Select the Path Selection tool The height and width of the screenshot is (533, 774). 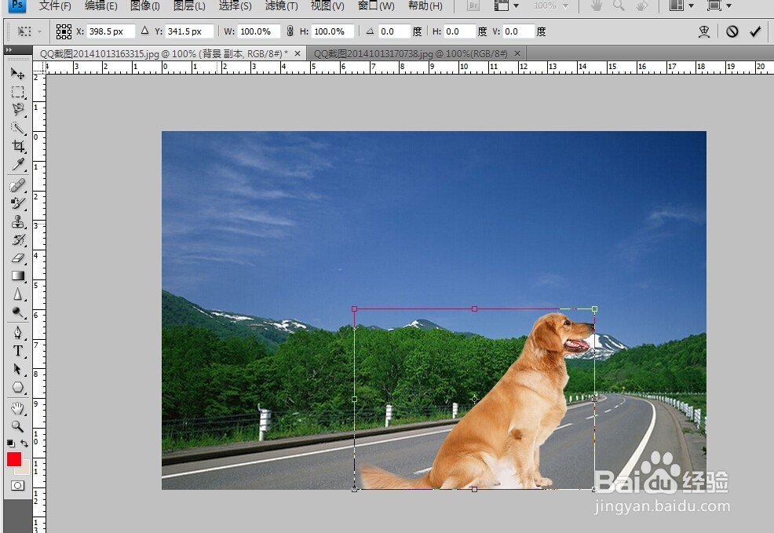click(18, 369)
